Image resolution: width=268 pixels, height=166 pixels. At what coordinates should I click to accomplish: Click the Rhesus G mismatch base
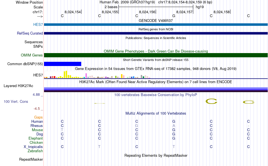137,126
